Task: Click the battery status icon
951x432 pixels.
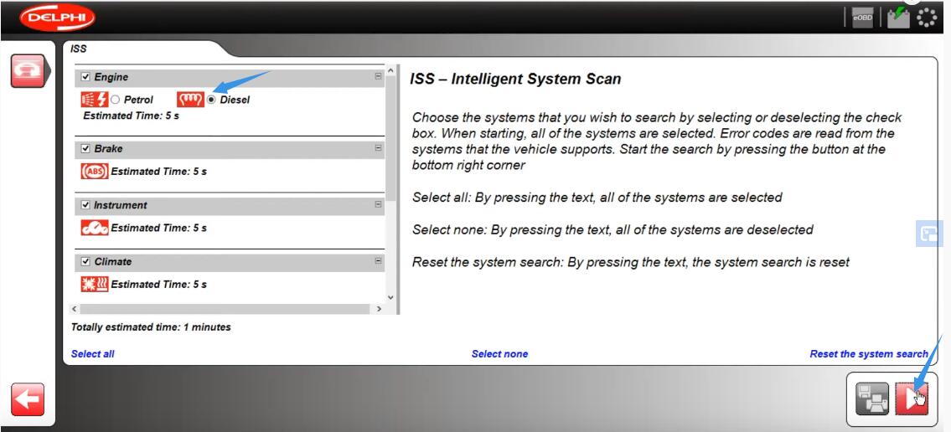Action: [x=897, y=18]
